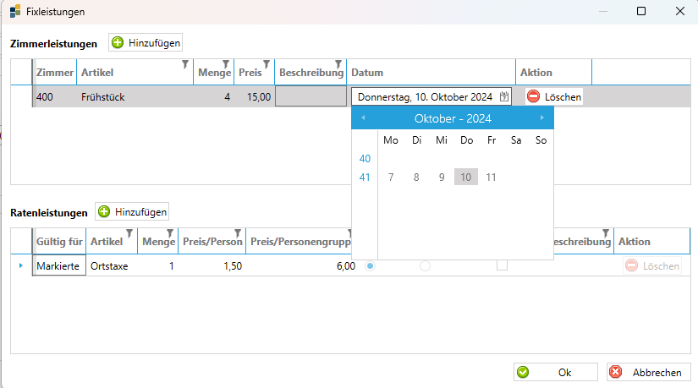Select October 7 in the calendar
Image resolution: width=698 pixels, height=388 pixels.
tap(391, 177)
